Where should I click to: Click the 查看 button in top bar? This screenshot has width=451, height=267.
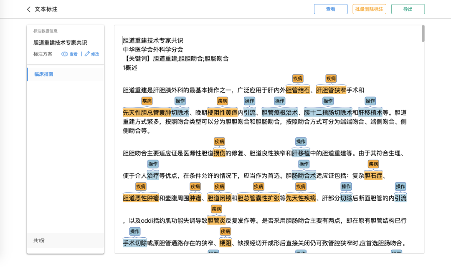click(x=330, y=9)
